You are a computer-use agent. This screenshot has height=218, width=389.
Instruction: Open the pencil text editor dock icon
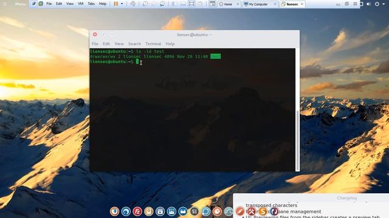pos(240,211)
